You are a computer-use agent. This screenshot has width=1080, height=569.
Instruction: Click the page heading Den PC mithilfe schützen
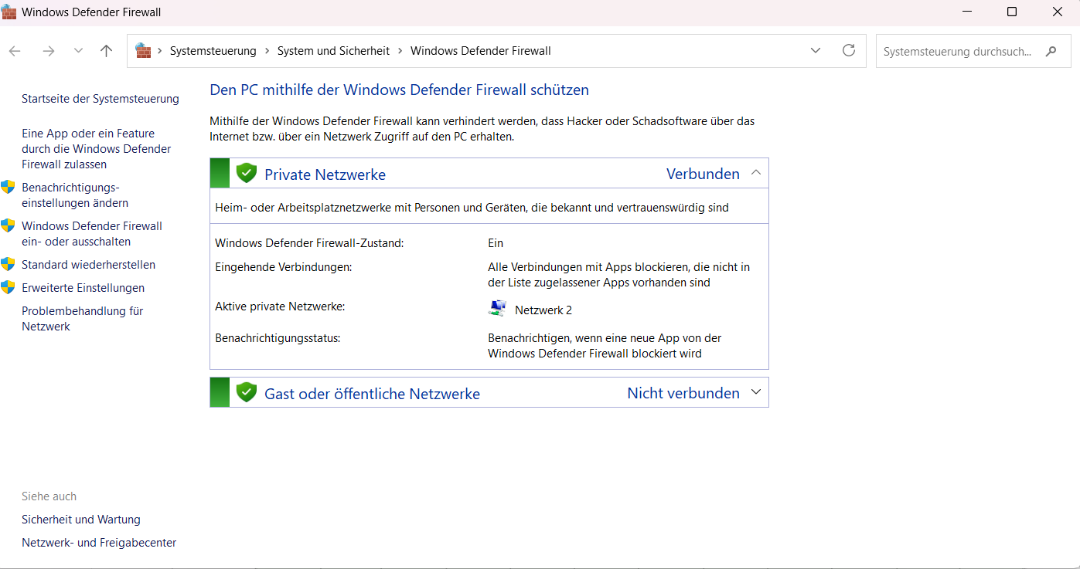click(x=399, y=90)
